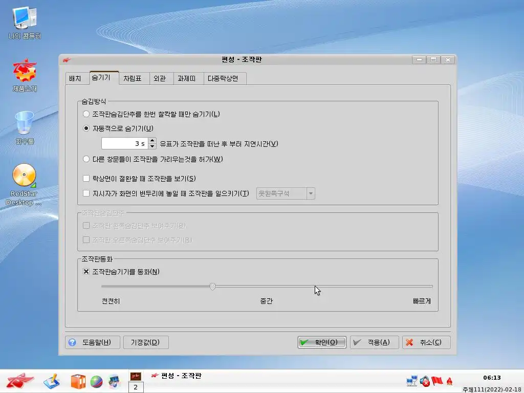Viewport: 524px width, 393px height.
Task: Toggle left panel hide button checkbox (B)
Action: 86,226
